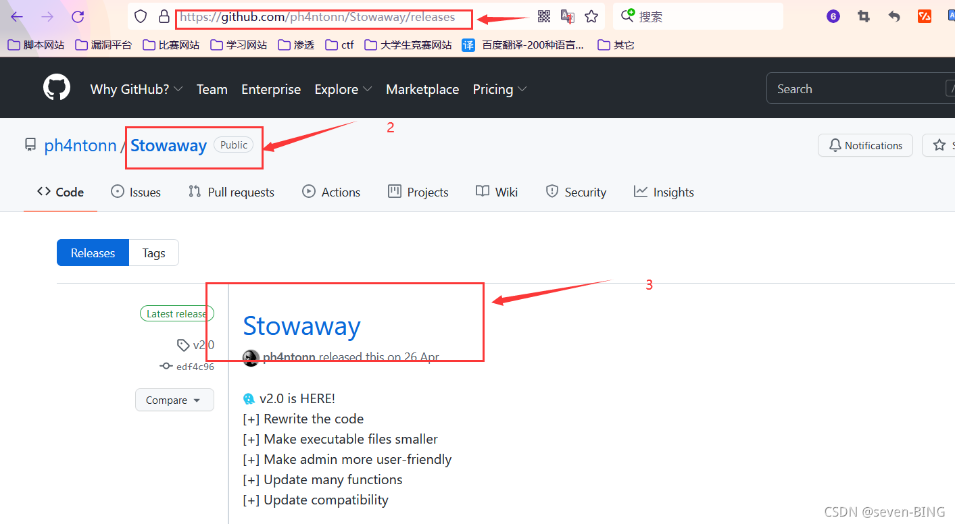Click the ph4ntonn avatar thumbnail

pos(251,358)
